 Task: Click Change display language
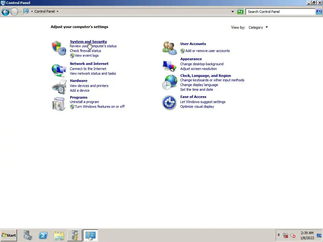(199, 85)
